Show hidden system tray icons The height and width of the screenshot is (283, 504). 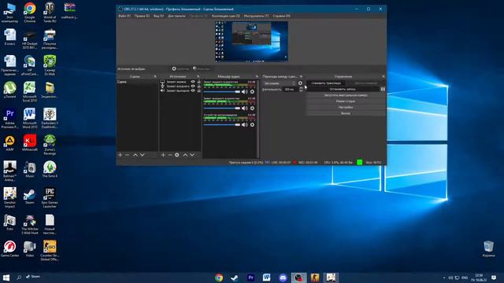444,277
